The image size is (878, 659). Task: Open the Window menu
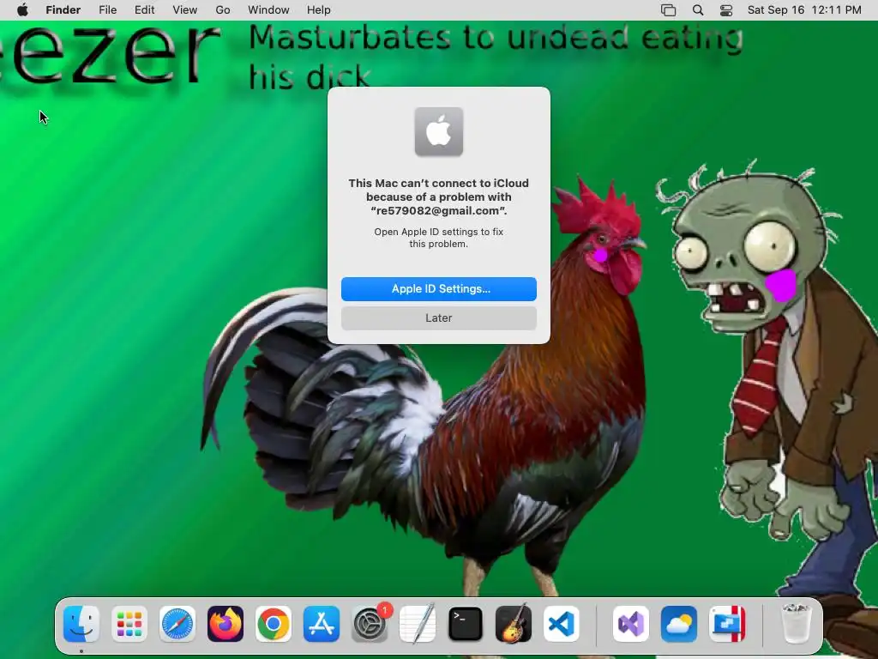(268, 10)
